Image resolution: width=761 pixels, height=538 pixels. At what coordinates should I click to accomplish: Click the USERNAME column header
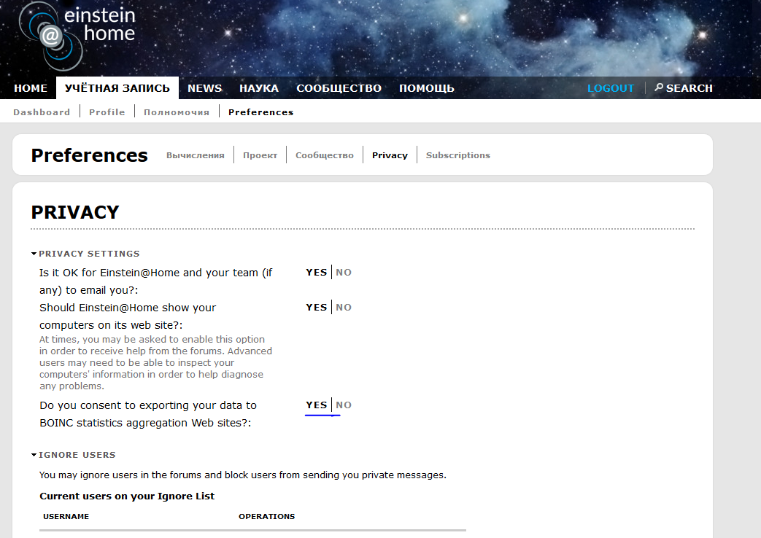pos(66,516)
